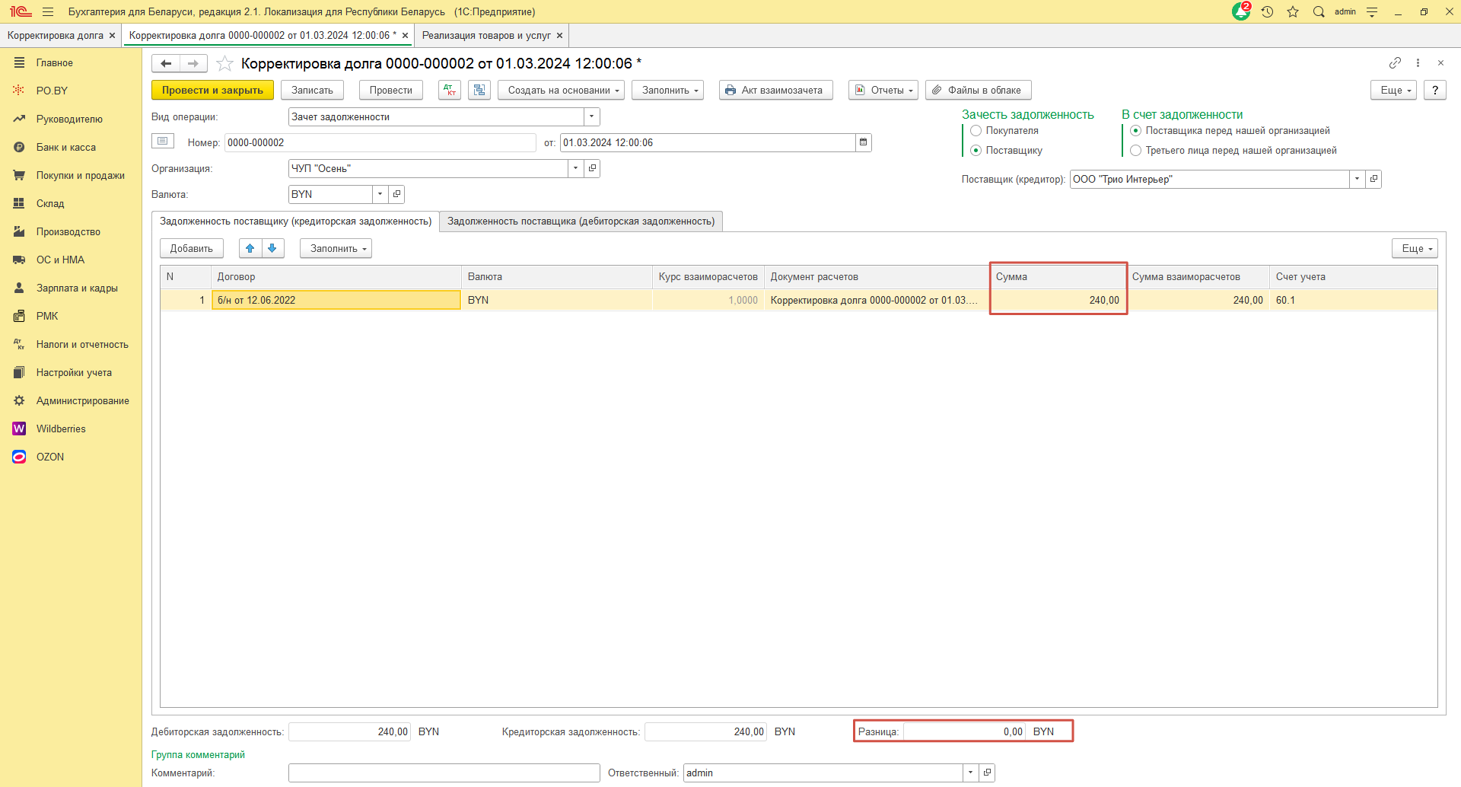Switch to Реализация товаров и услуг tab
The width and height of the screenshot is (1461, 787).
486,35
